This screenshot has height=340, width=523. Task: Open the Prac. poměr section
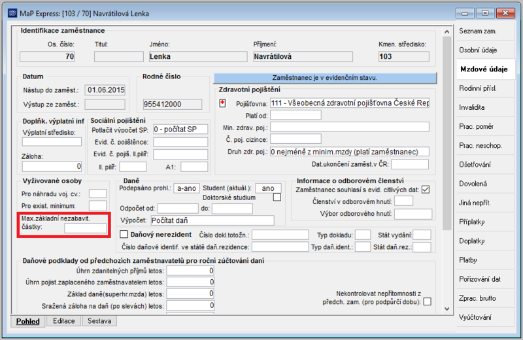click(x=484, y=126)
